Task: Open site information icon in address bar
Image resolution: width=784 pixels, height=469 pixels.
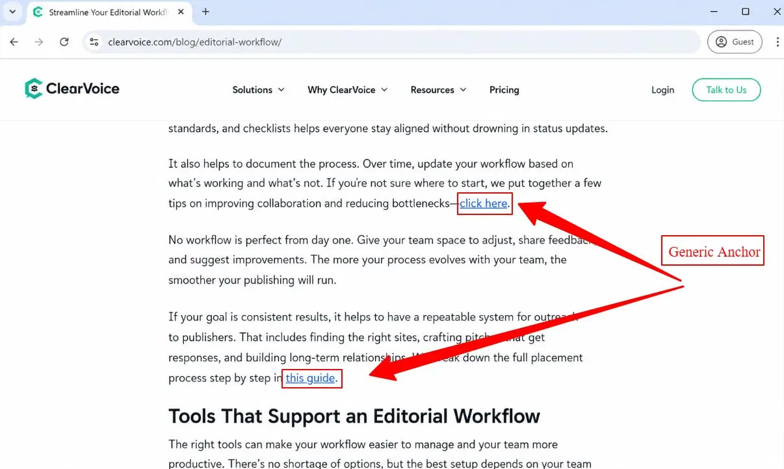Action: (94, 42)
